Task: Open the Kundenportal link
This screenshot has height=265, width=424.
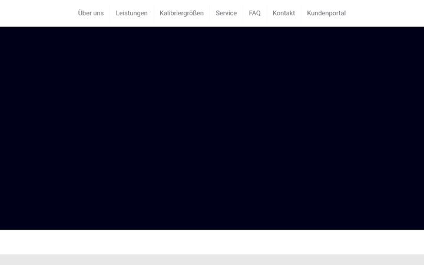Action: pos(326,13)
